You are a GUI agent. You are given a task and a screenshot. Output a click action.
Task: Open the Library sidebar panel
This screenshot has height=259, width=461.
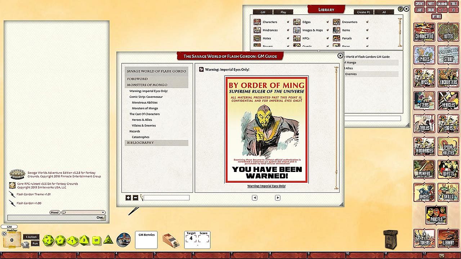pos(448,238)
